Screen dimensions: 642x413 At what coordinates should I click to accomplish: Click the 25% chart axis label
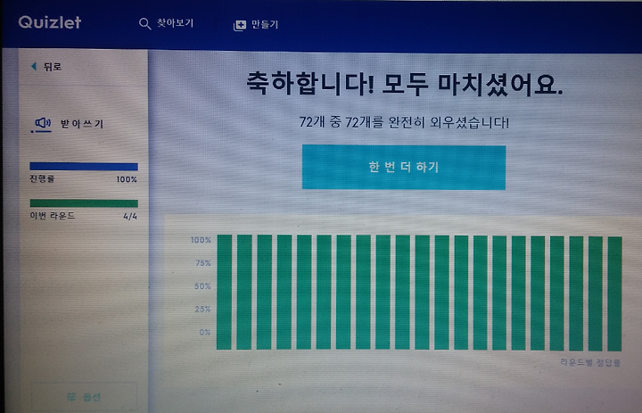click(202, 309)
